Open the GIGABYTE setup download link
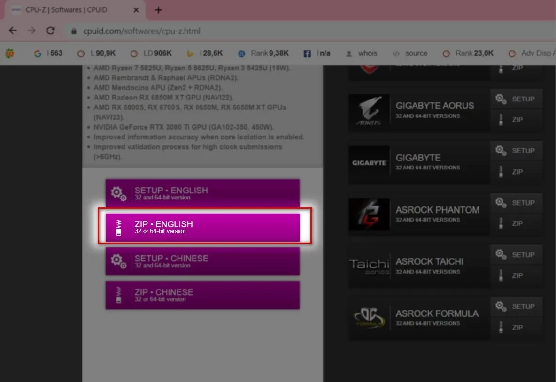 coord(517,151)
